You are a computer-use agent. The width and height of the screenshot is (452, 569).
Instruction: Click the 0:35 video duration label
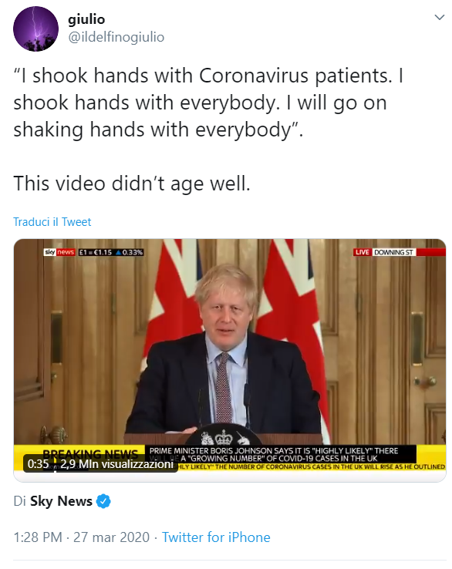pyautogui.click(x=38, y=464)
